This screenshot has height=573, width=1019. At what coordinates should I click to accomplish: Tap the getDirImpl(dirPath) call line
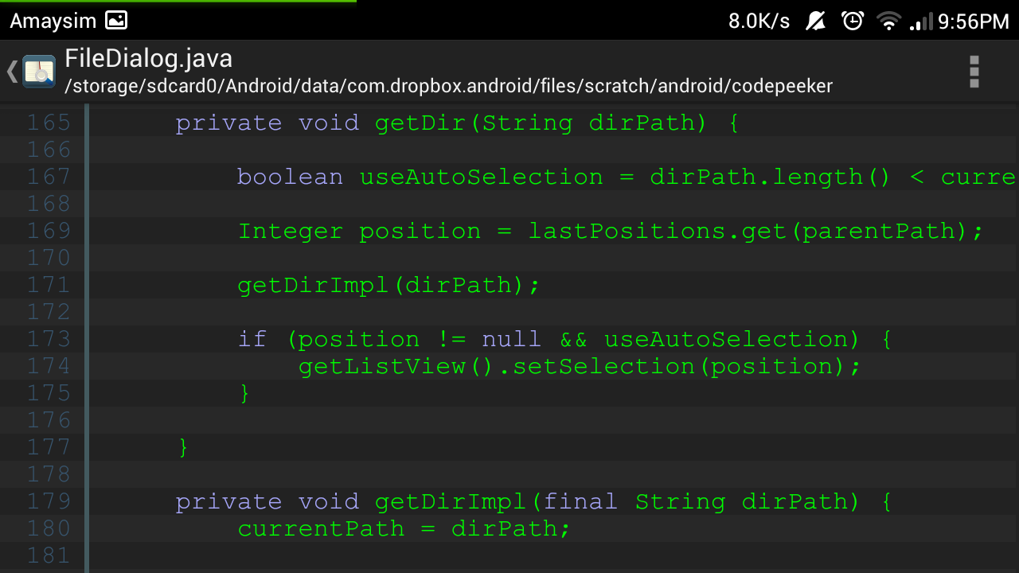click(x=388, y=286)
